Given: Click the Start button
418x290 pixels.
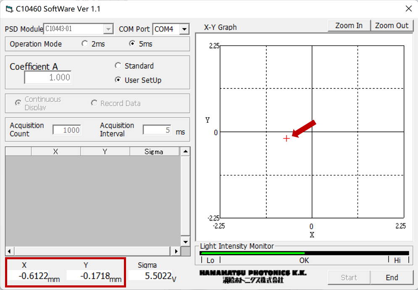Looking at the screenshot, I should pos(349,277).
